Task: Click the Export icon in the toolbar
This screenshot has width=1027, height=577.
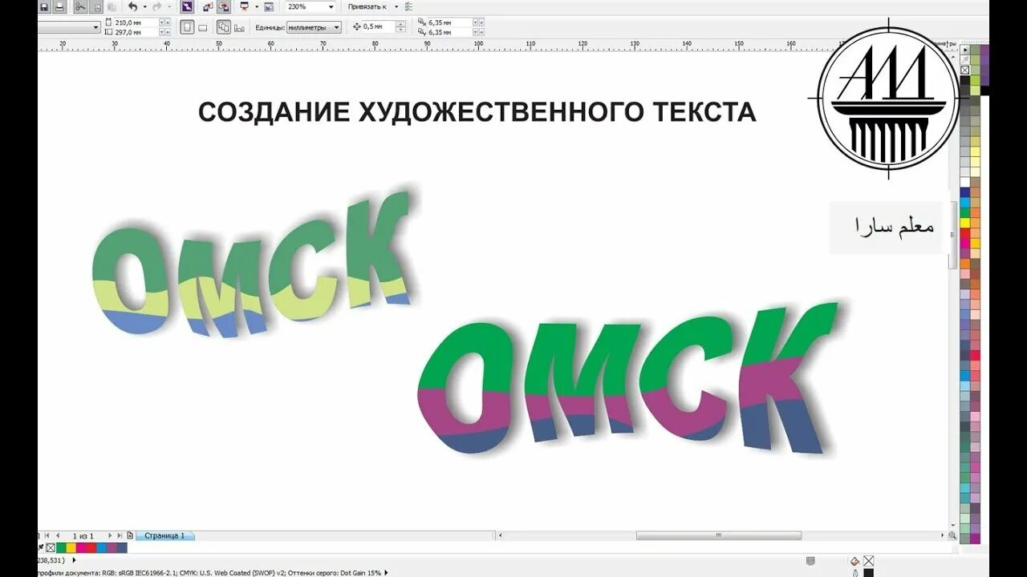Action: (x=225, y=7)
